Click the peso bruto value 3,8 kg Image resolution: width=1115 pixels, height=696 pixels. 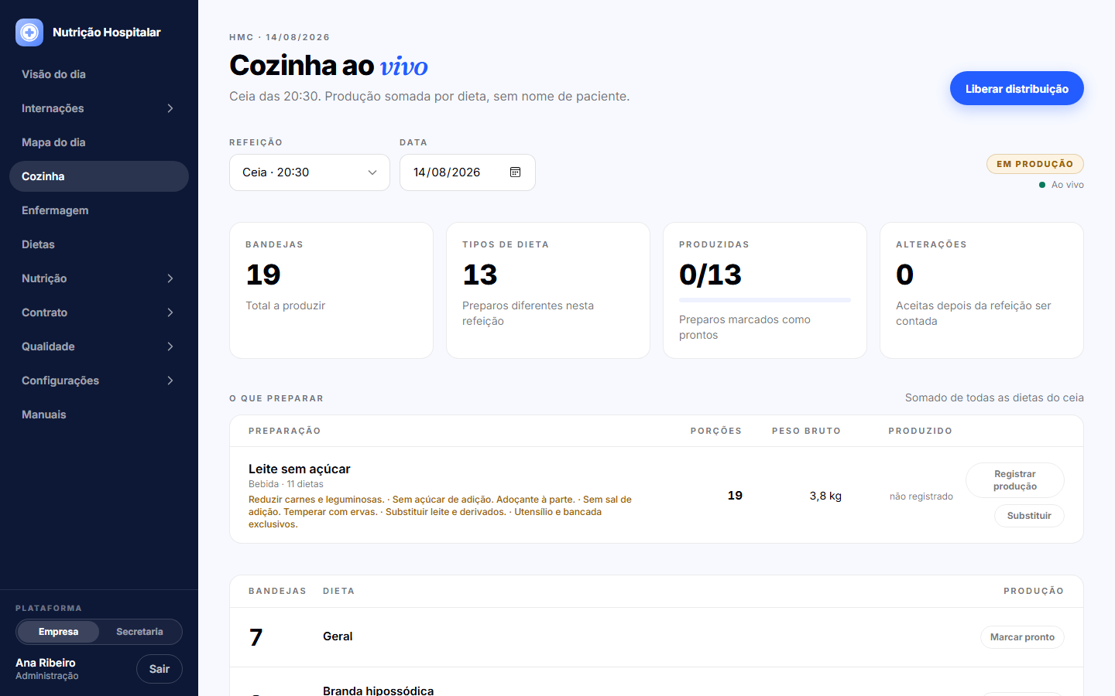[x=825, y=496]
